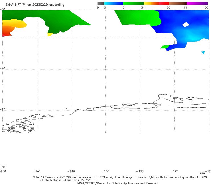Screen dimensions: 211x185
Task: Click the longitude label '-130'
Action: pos(140,171)
